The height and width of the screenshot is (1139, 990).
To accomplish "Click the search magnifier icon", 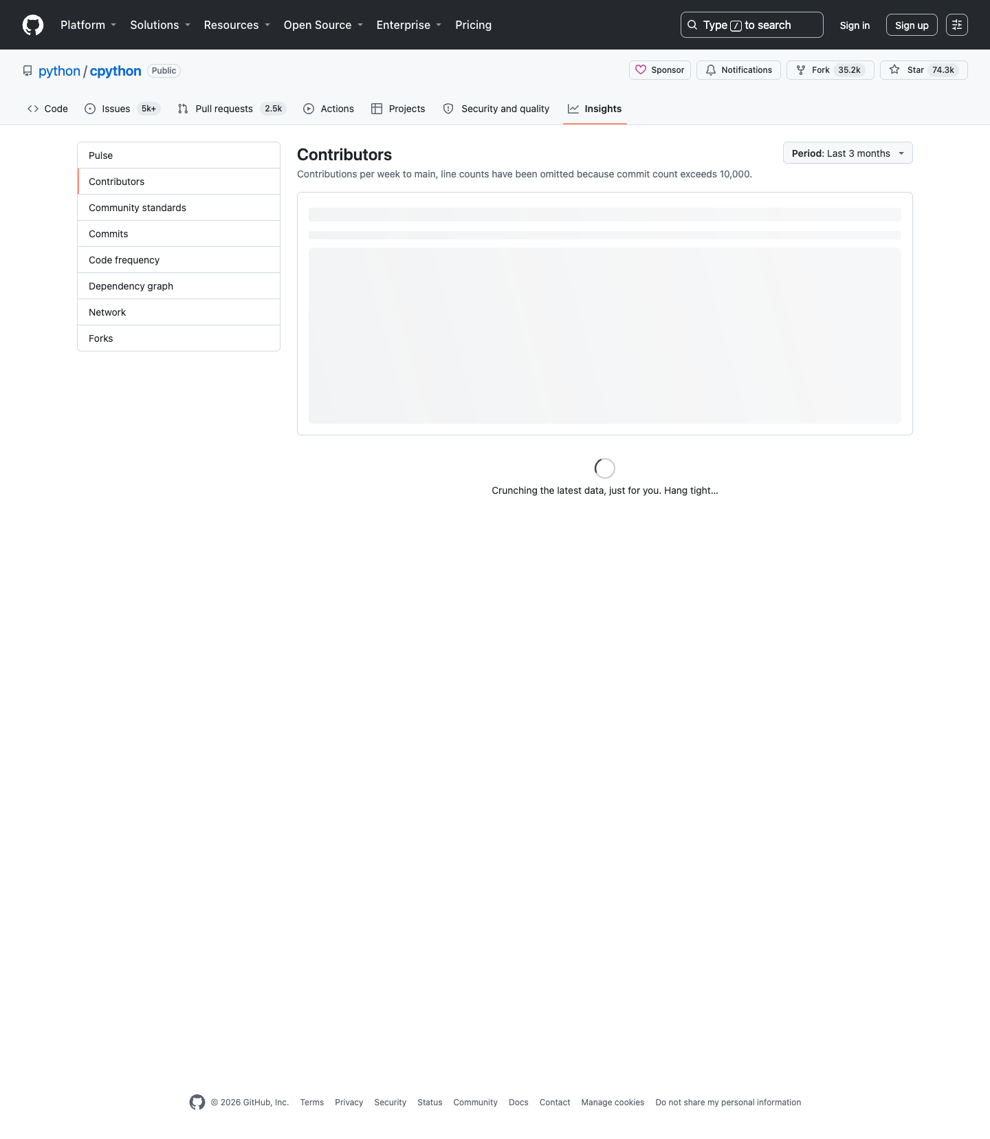I will coord(692,25).
